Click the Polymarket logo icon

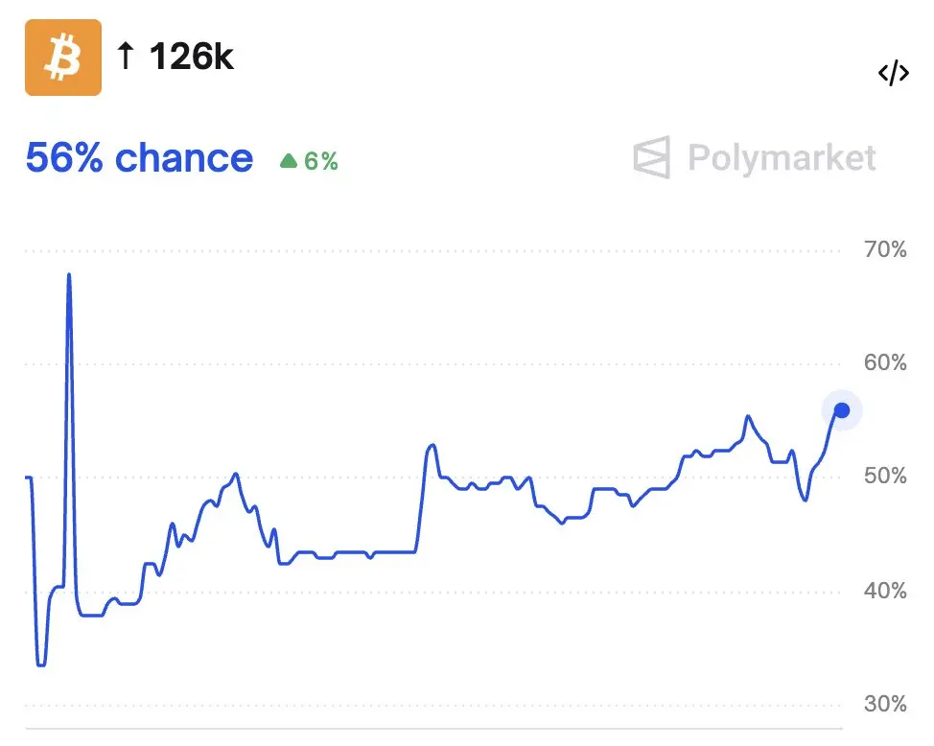click(x=652, y=157)
